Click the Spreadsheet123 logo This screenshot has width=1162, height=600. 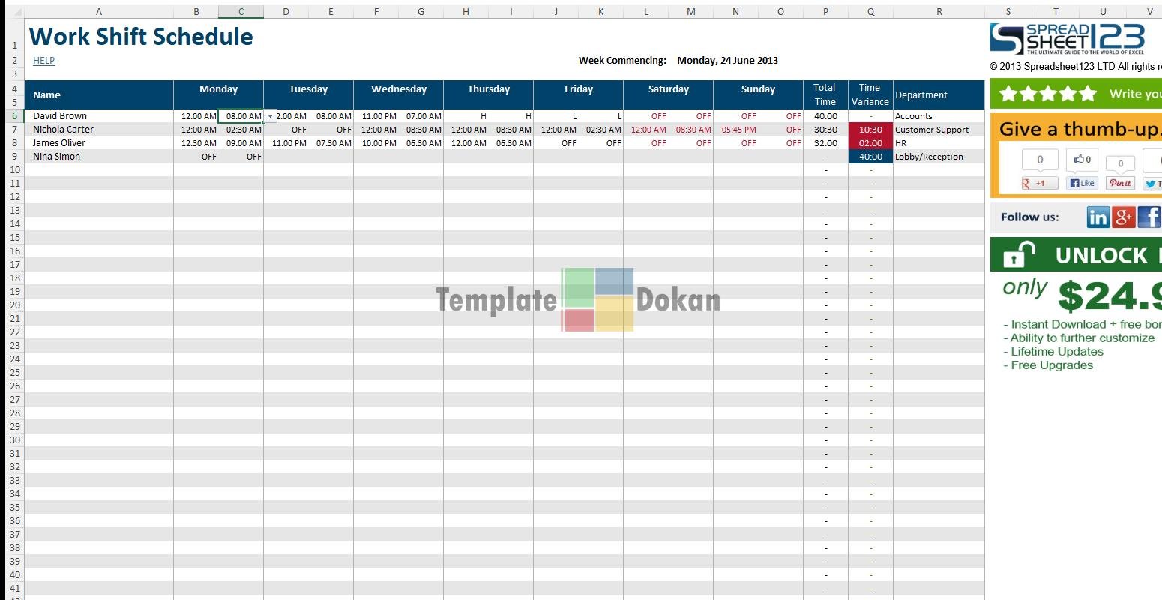click(x=1067, y=39)
